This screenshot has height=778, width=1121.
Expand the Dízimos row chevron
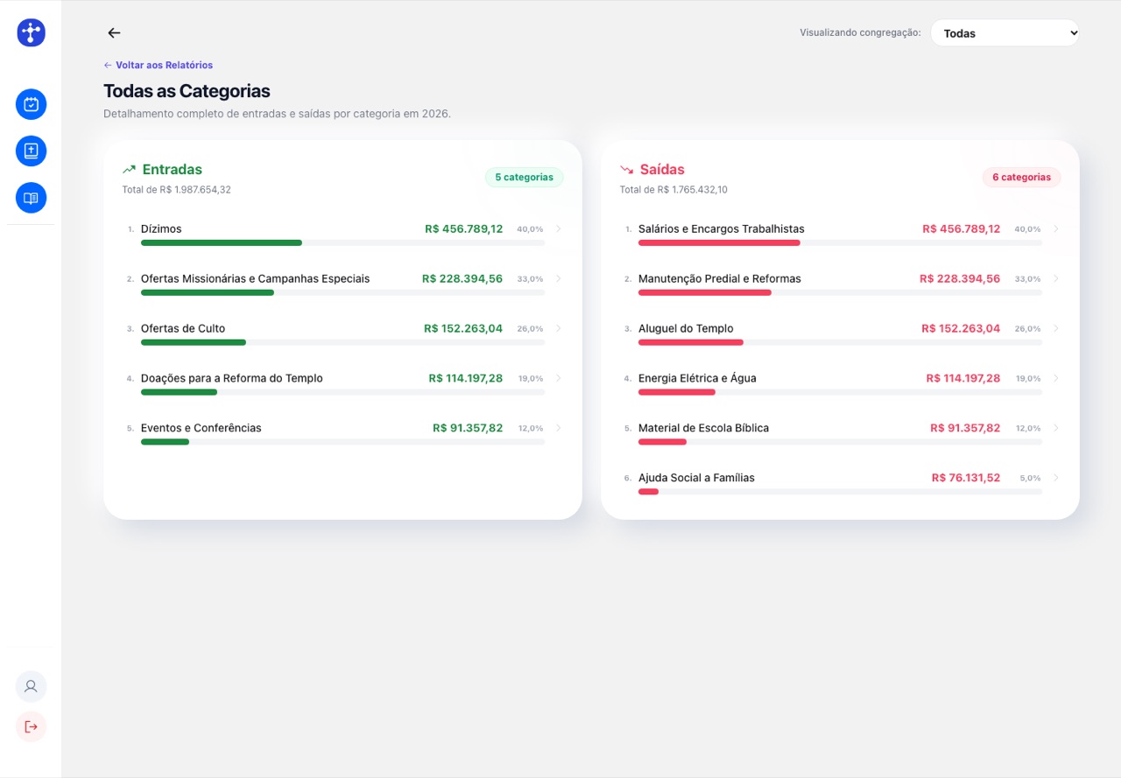(559, 229)
